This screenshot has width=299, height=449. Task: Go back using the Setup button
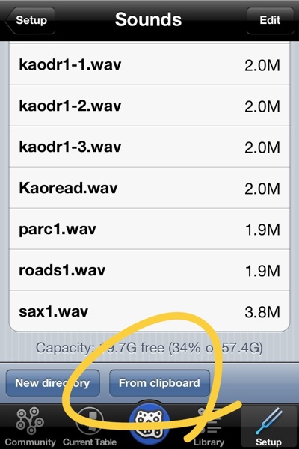(x=30, y=20)
